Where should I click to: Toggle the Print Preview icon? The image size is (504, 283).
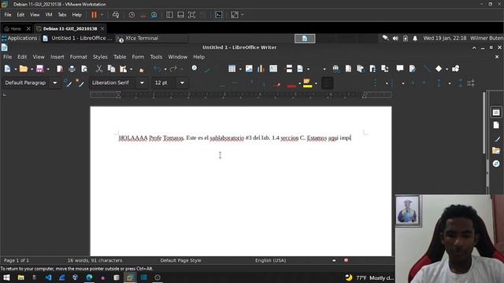pyautogui.click(x=84, y=68)
